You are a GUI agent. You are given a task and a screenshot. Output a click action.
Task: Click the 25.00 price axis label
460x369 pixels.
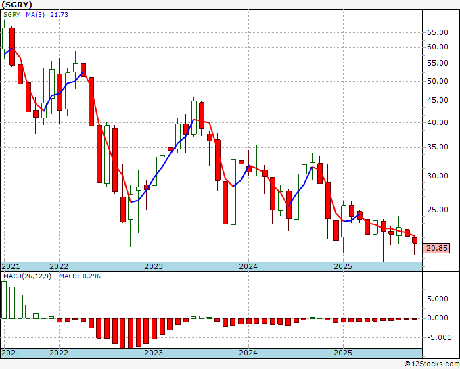point(437,210)
